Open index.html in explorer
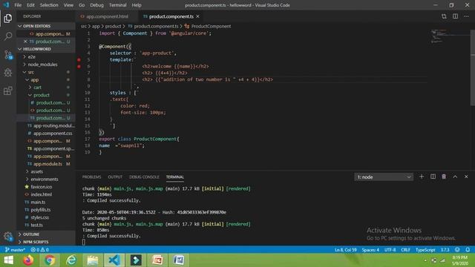The height and width of the screenshot is (267, 475). [42, 194]
